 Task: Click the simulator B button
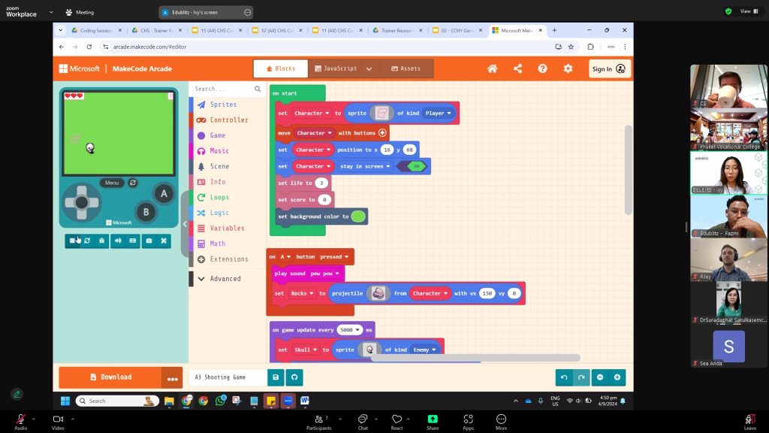[x=146, y=212]
